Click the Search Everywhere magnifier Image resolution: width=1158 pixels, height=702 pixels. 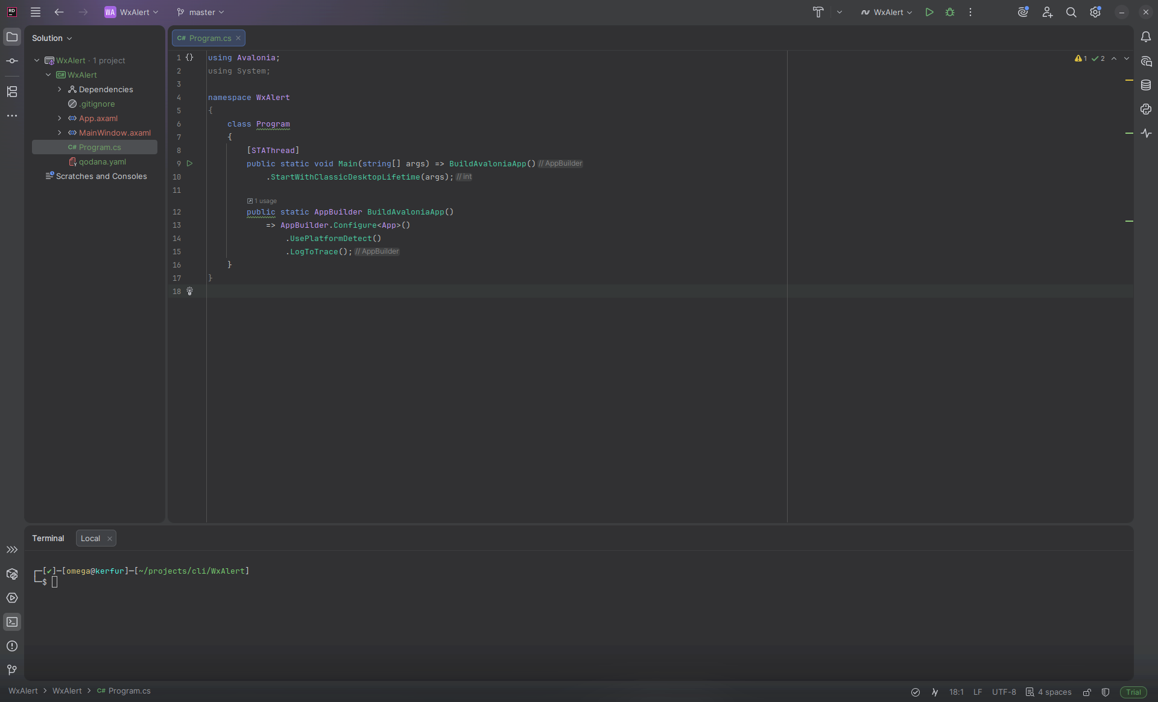[1071, 12]
